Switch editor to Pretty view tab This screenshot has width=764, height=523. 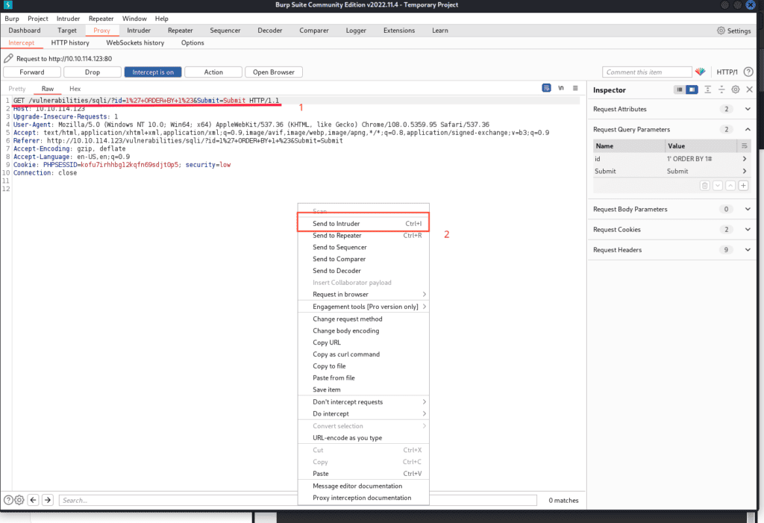pyautogui.click(x=17, y=89)
